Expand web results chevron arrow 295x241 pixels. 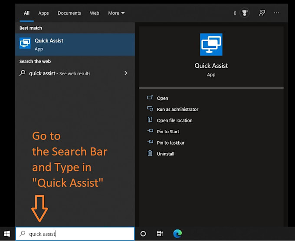(126, 73)
